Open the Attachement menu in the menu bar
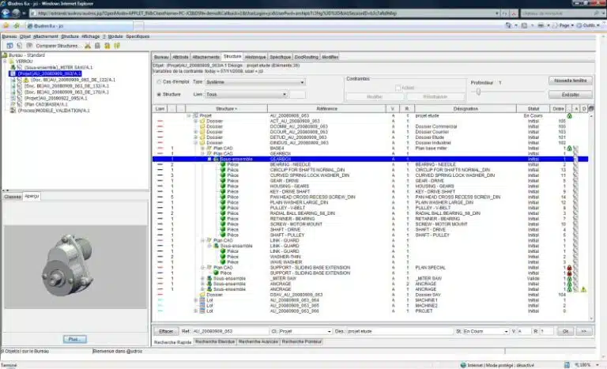Screen dimensions: 607x369 coord(45,36)
